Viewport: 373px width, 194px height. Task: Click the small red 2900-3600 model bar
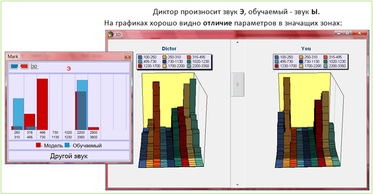click(93, 128)
